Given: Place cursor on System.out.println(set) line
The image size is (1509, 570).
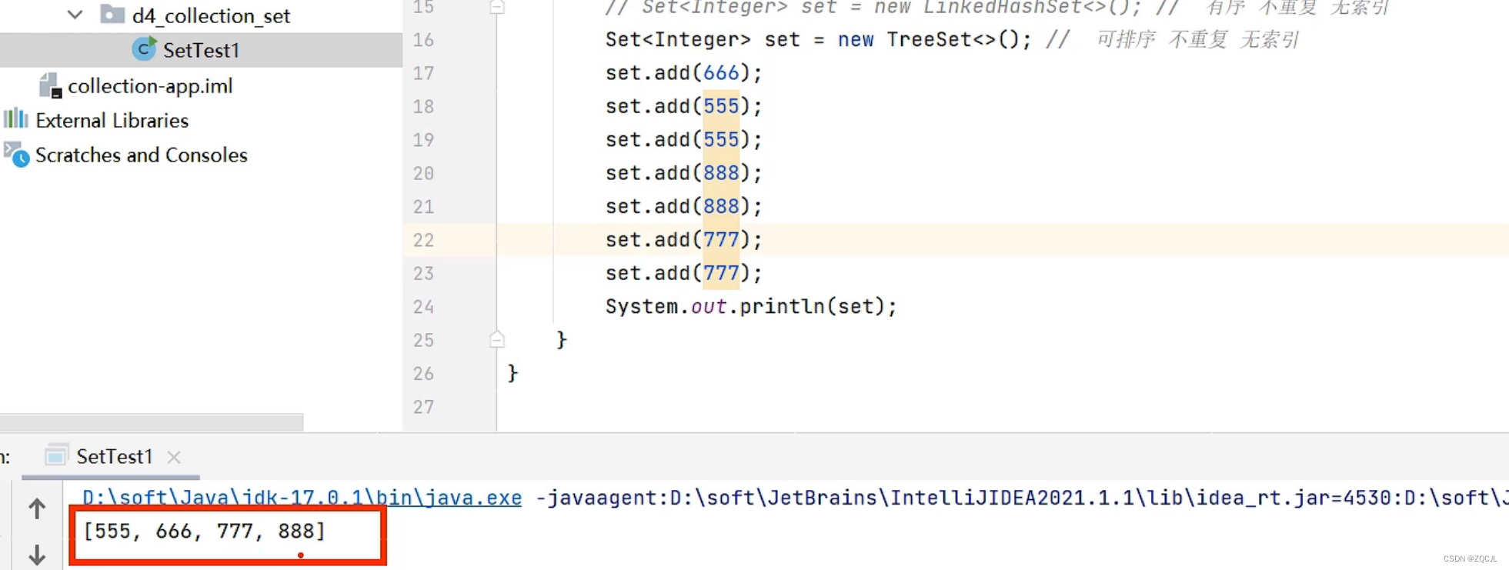Looking at the screenshot, I should [751, 307].
